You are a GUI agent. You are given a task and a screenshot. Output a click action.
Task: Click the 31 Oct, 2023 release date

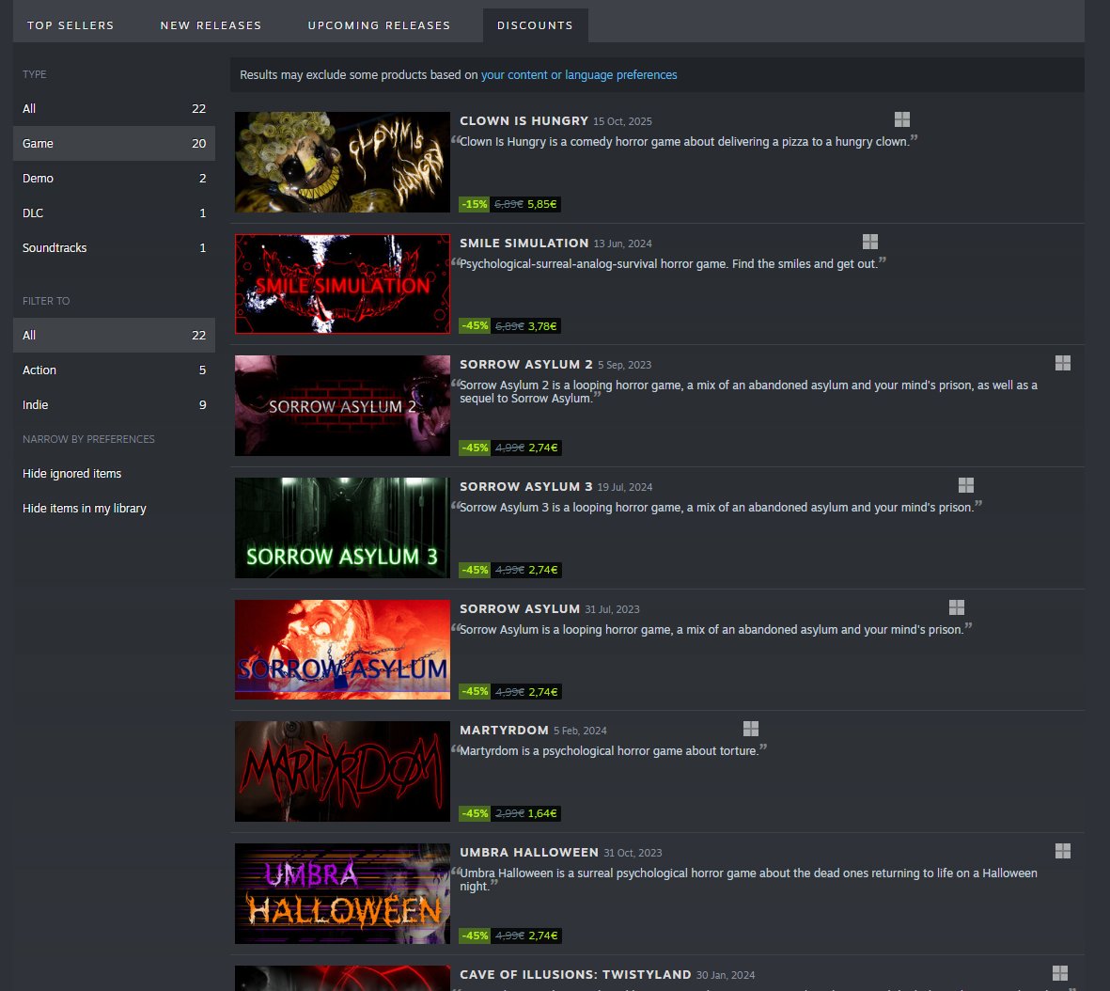(633, 853)
